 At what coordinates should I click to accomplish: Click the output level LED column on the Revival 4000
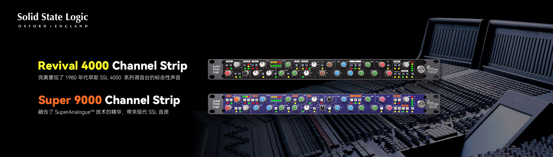pos(412,66)
